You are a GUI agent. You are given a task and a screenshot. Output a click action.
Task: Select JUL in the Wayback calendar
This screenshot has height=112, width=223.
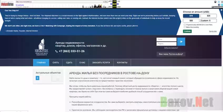(x=119, y=1)
